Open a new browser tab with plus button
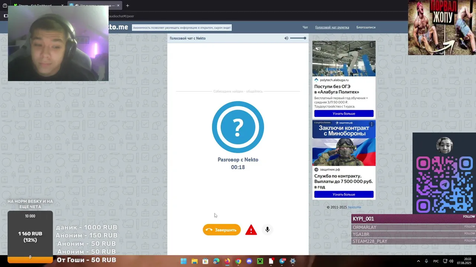476x267 pixels. (x=128, y=6)
